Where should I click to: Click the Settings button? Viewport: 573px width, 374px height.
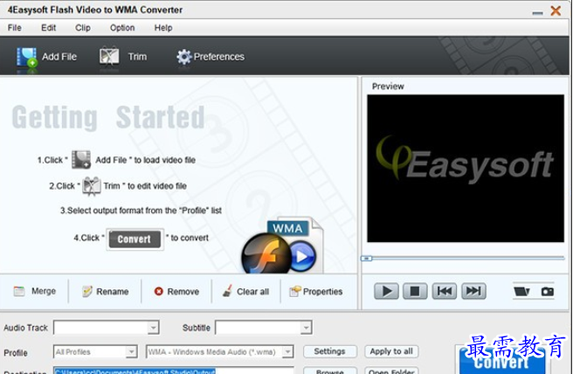329,351
